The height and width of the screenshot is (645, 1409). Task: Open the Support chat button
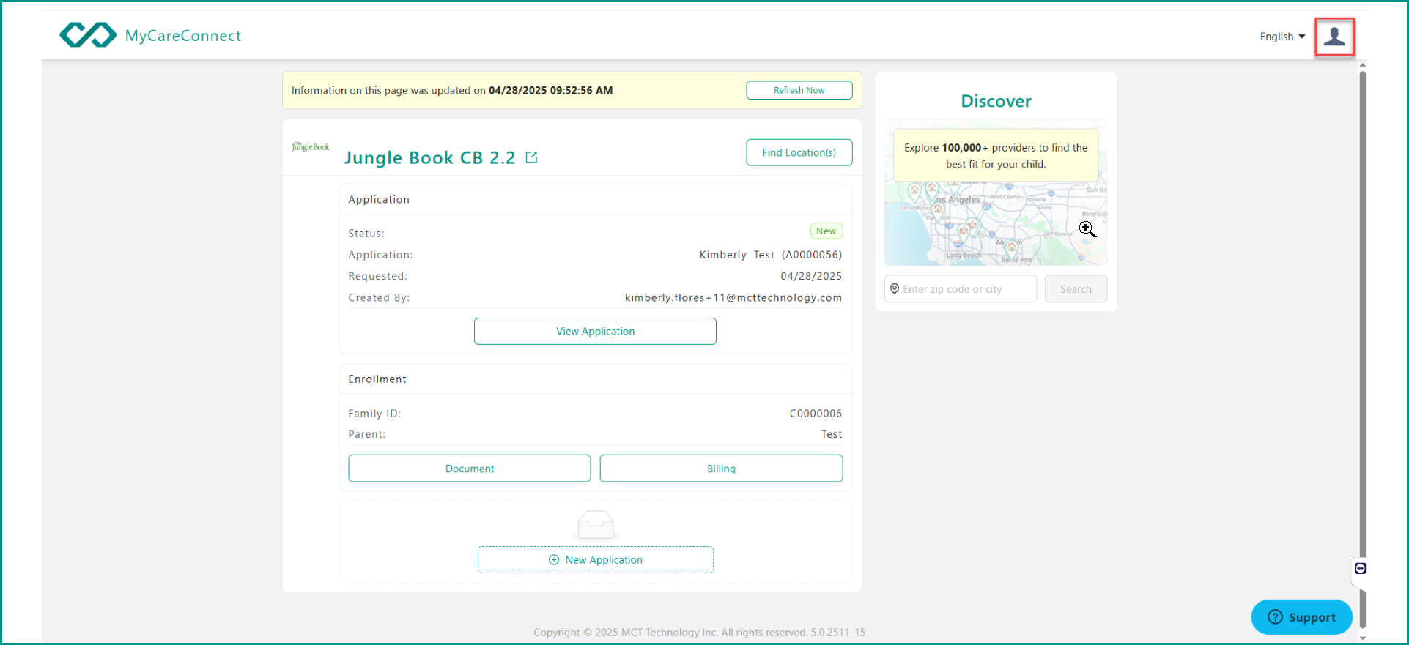(1301, 617)
